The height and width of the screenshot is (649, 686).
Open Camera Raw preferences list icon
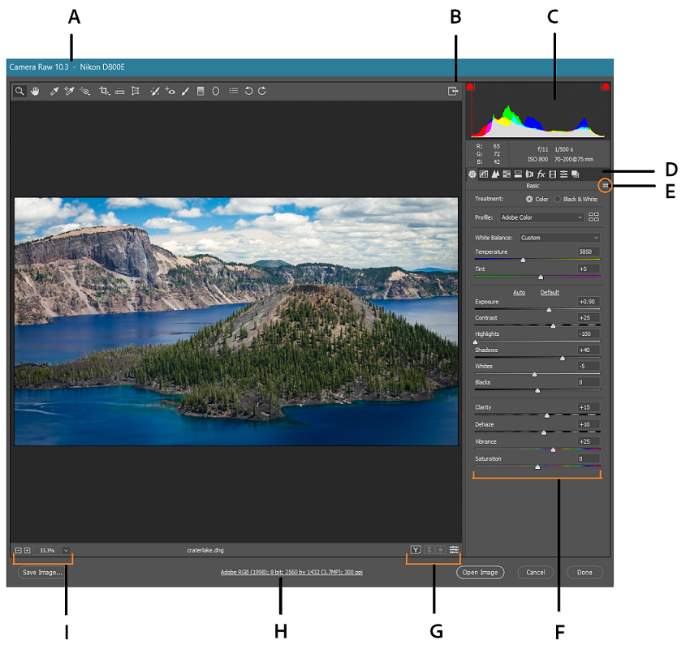[x=234, y=91]
